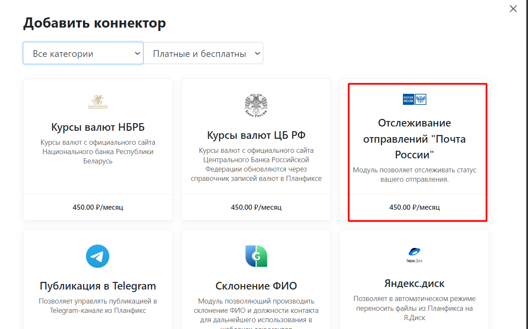The image size is (528, 329).
Task: Click the Почта России card's 450.00 ₽/месяц price
Action: pos(414,207)
